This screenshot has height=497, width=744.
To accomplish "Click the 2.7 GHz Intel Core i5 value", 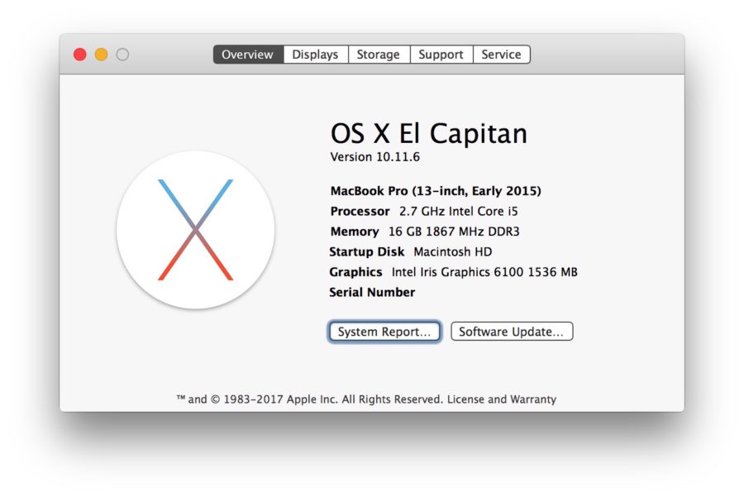I will point(458,211).
